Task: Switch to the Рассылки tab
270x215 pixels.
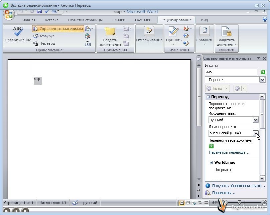Action: (143, 20)
